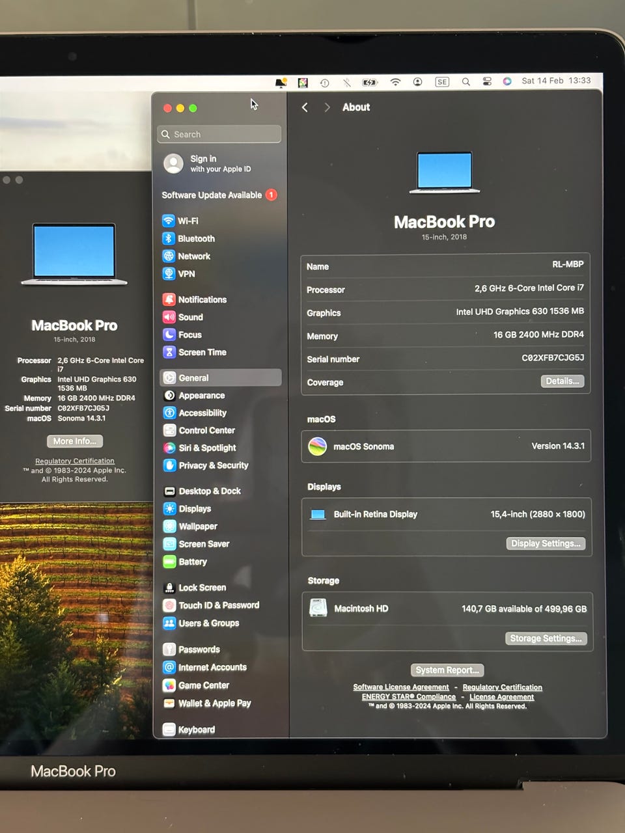Select the Built-in Retina Display row
The width and height of the screenshot is (625, 833).
[x=447, y=514]
